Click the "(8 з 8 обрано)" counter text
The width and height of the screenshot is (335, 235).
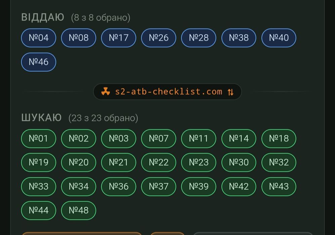point(100,17)
